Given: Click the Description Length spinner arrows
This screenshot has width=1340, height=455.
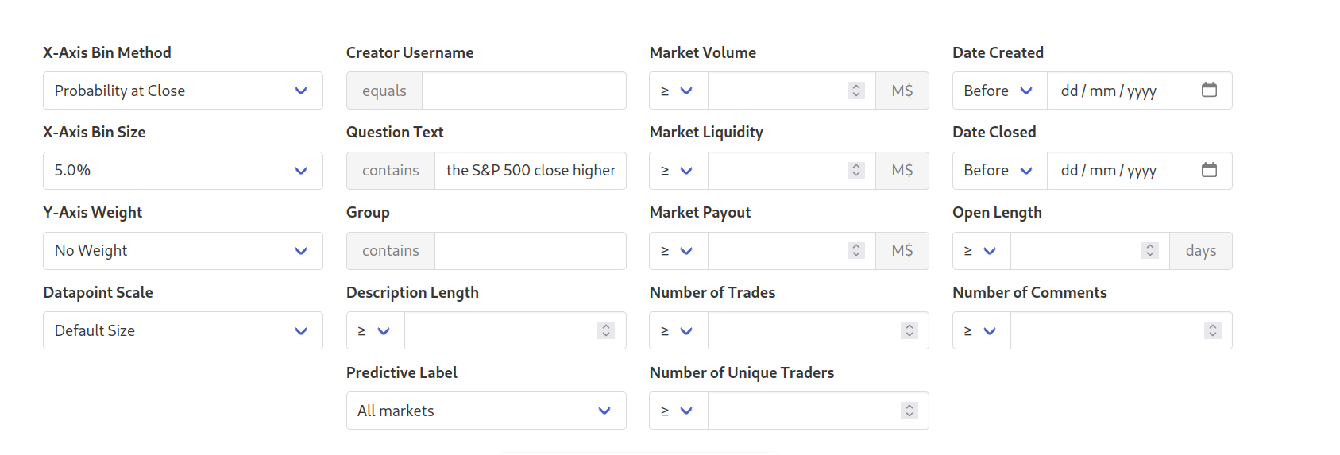Looking at the screenshot, I should [x=606, y=330].
